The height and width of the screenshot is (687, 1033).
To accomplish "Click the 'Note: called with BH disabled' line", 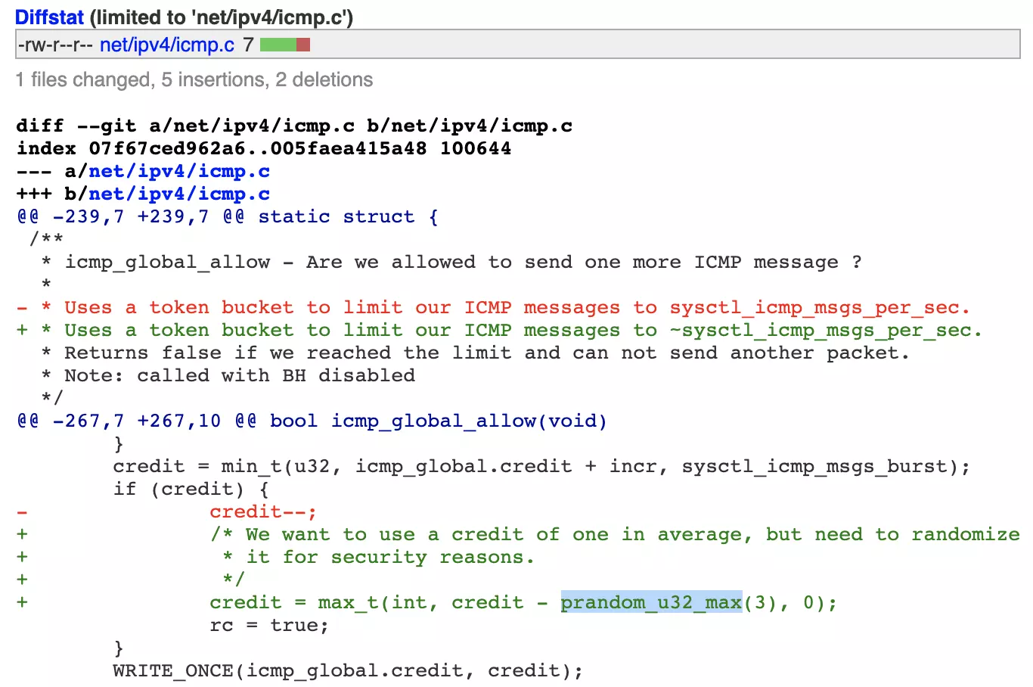I will (x=228, y=375).
